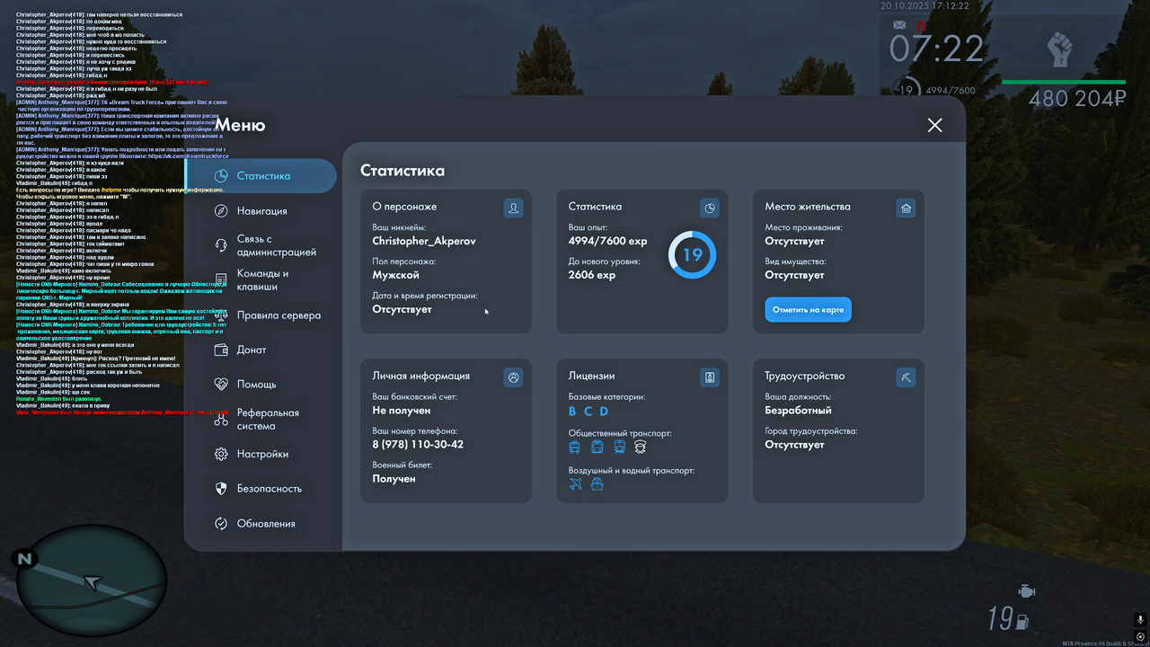The height and width of the screenshot is (647, 1150).
Task: Click the pickaxe icon in Трудоустройство card
Action: pos(906,377)
